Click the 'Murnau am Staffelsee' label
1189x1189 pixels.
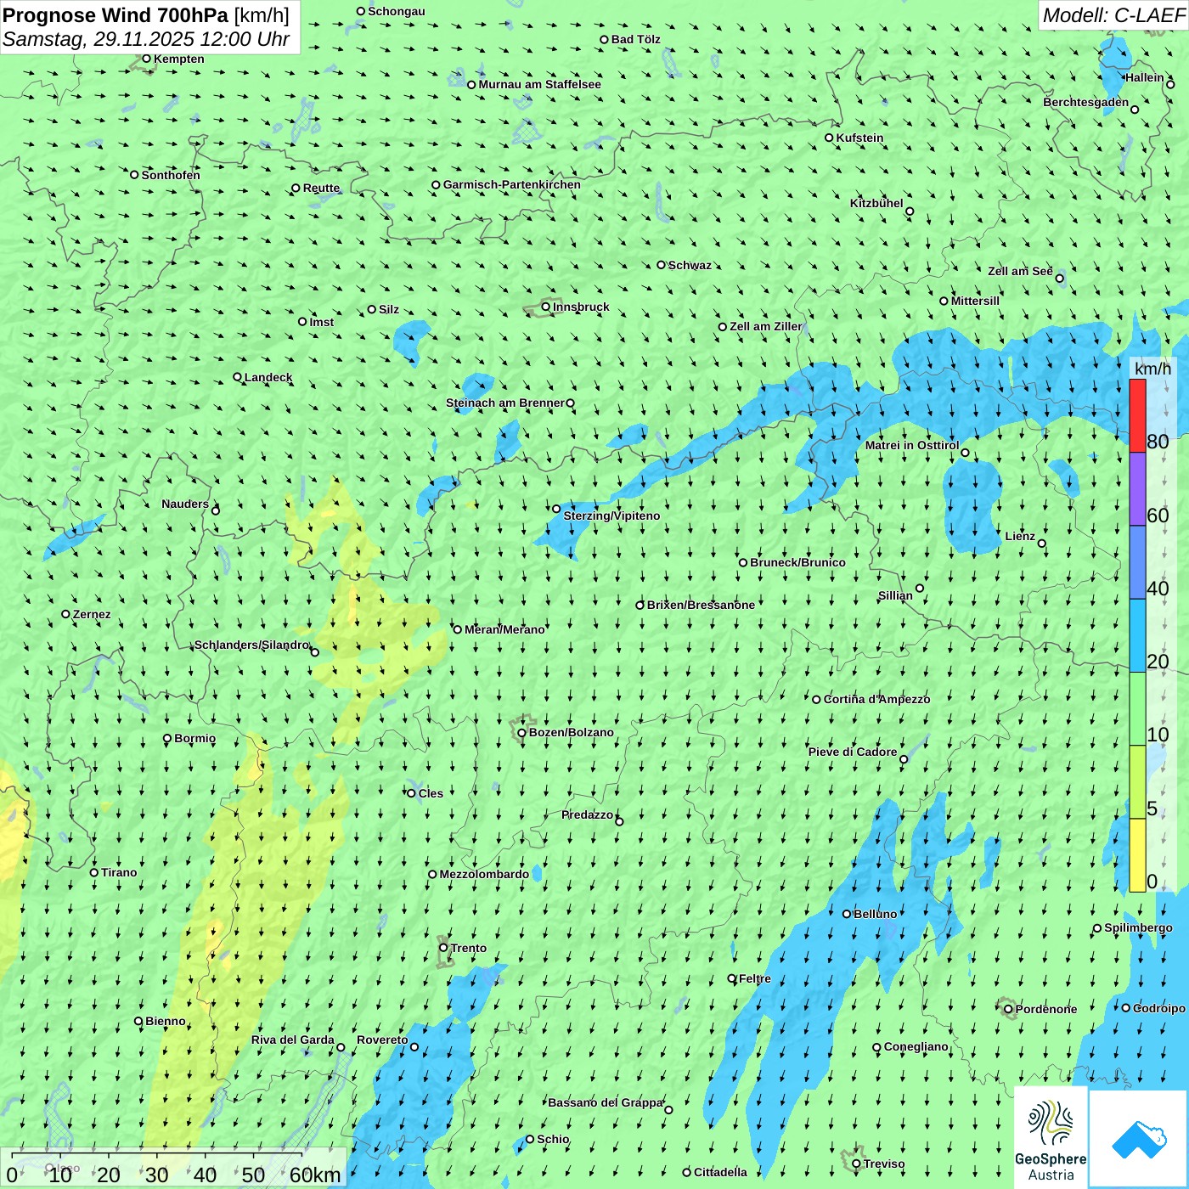point(539,84)
